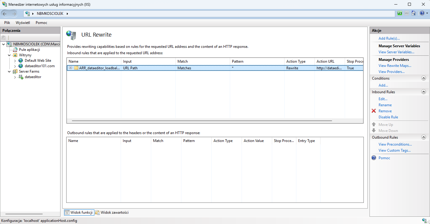
Task: Select dataeditor server farm in tree
Action: point(33,77)
